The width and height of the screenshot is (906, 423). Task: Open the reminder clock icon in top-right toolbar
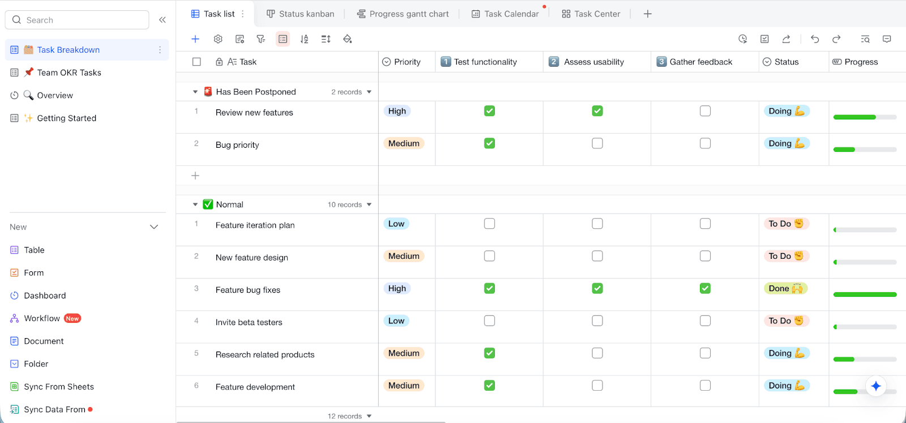coord(743,39)
